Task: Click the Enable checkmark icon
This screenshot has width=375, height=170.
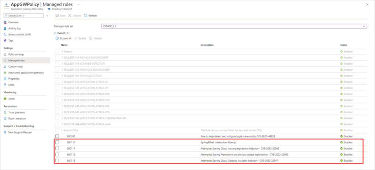Action: click(x=76, y=38)
